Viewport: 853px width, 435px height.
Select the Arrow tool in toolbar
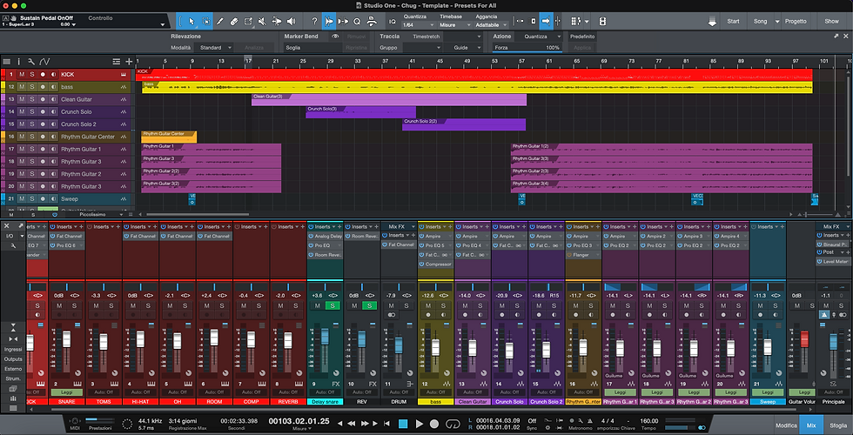pos(191,21)
